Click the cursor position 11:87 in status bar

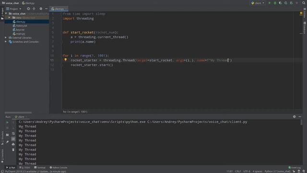[x=229, y=172]
